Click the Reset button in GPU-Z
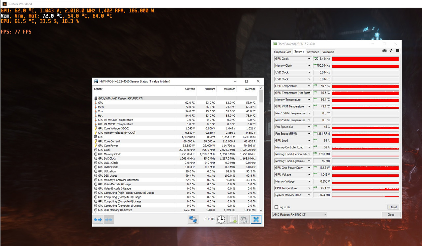The width and height of the screenshot is (422, 246). [393, 207]
